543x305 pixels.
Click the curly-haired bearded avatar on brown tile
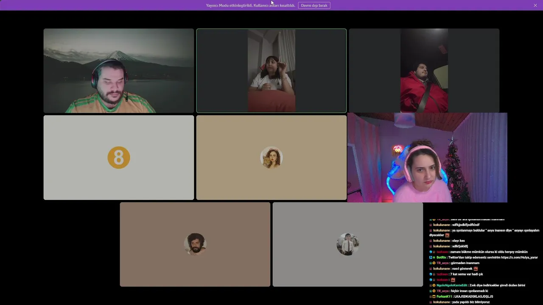point(195,244)
